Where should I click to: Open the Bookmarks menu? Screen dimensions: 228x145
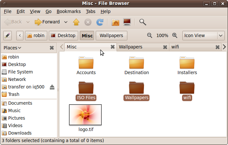[69, 11]
